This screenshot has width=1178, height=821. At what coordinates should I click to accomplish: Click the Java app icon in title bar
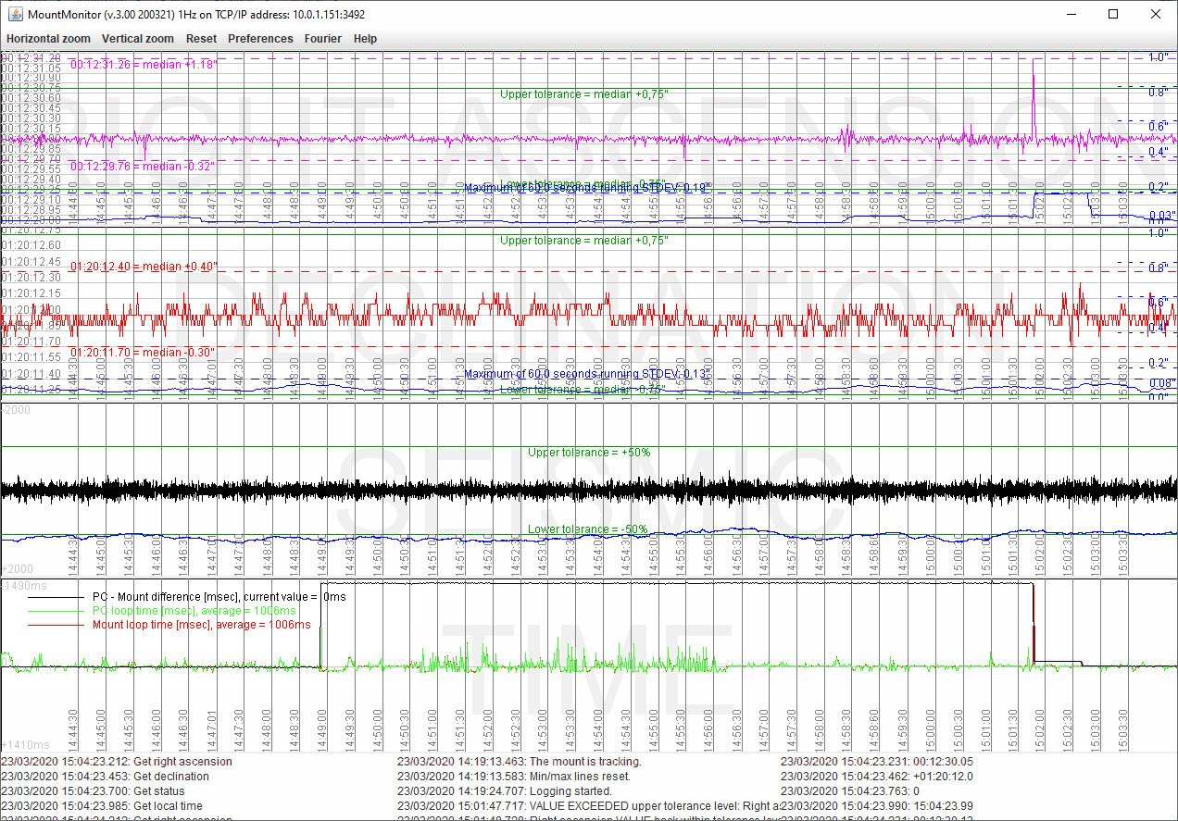point(14,14)
